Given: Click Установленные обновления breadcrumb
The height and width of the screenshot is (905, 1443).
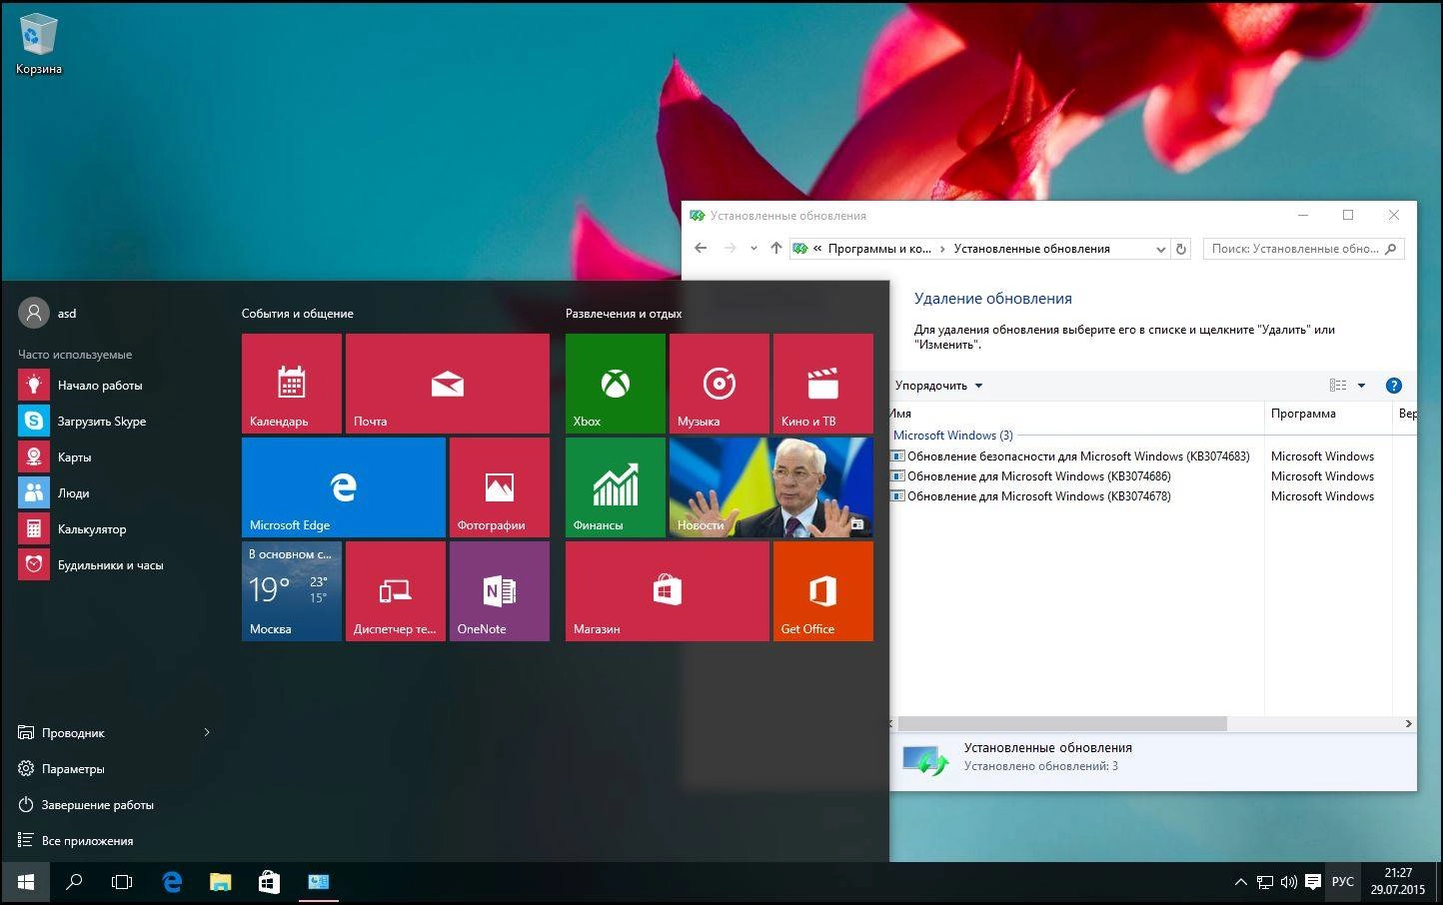Looking at the screenshot, I should [x=1031, y=249].
